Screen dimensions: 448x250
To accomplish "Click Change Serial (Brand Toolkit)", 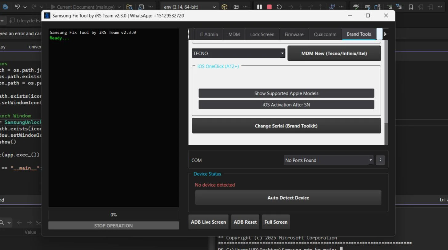I will (286, 126).
